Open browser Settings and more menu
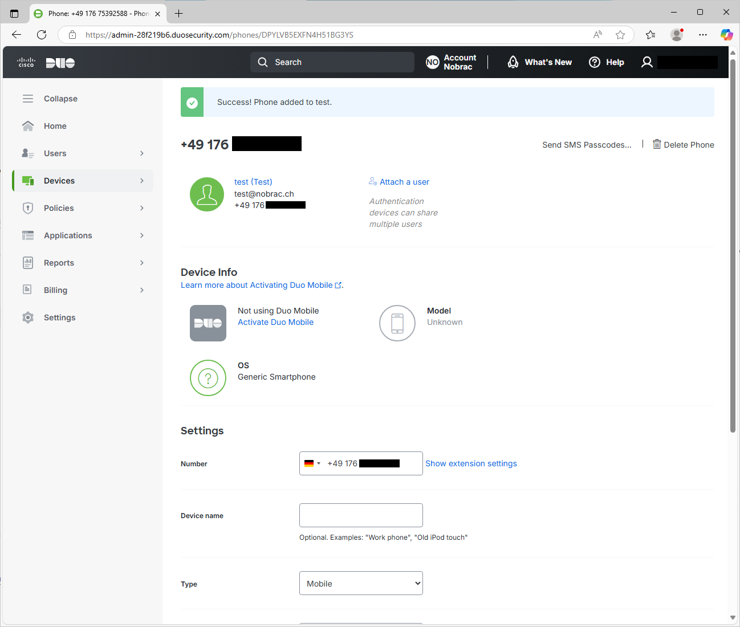 [703, 35]
